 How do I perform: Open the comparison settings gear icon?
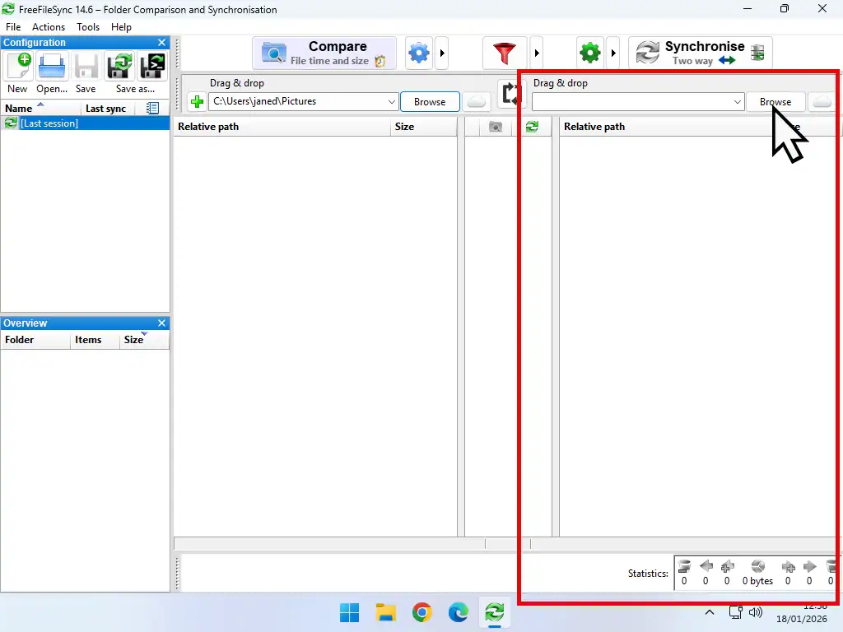point(418,52)
